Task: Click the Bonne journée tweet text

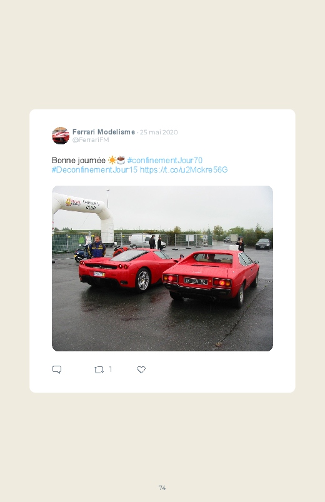Action: click(79, 160)
